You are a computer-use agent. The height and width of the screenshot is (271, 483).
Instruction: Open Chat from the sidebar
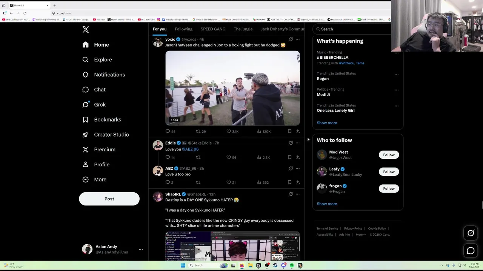[x=94, y=90]
